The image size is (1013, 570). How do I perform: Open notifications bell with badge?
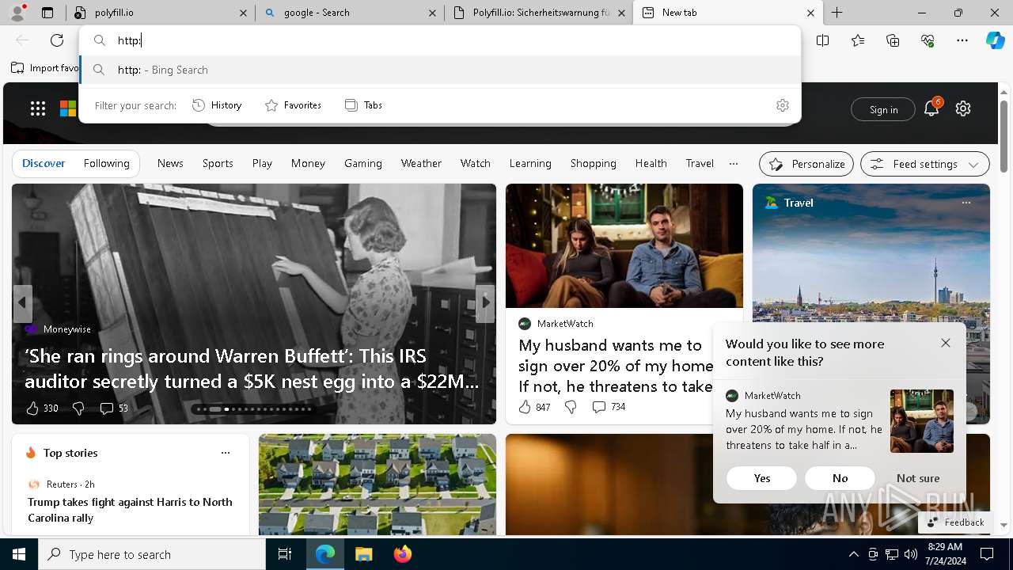[931, 108]
